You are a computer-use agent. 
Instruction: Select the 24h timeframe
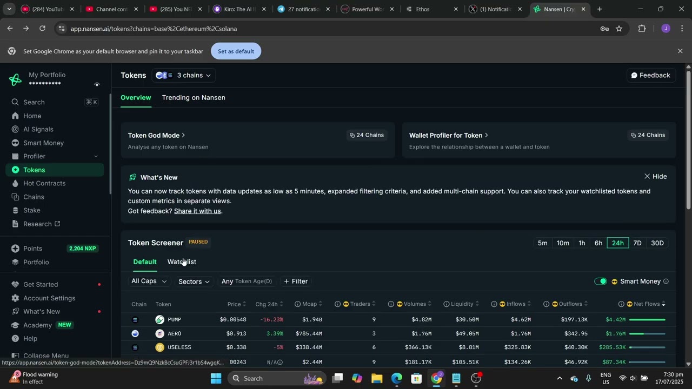[618, 243]
